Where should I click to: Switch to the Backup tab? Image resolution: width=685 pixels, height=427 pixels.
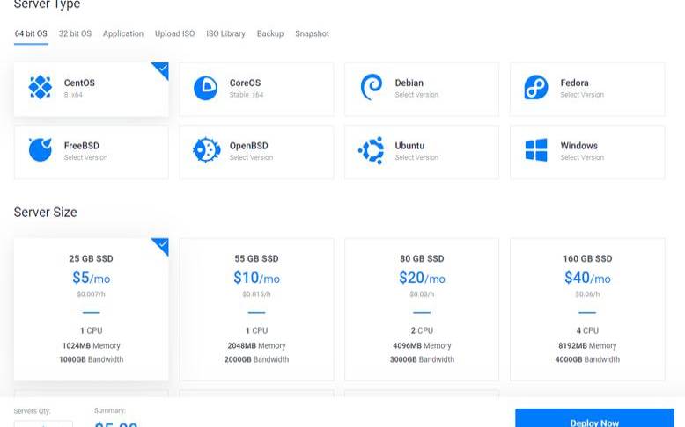tap(270, 33)
